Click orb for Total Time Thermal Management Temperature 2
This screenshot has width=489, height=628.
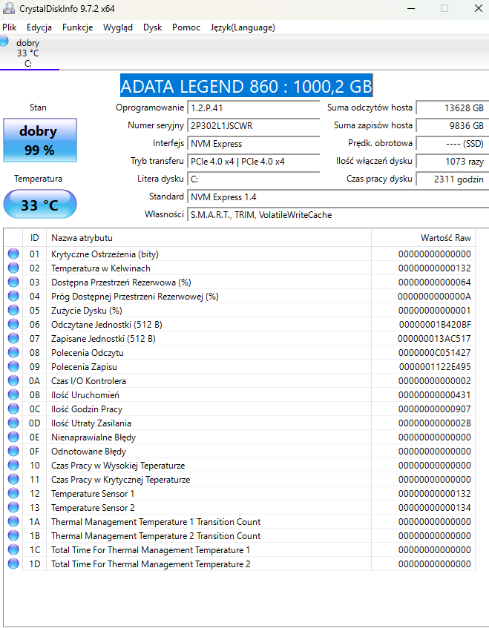[x=13, y=564]
